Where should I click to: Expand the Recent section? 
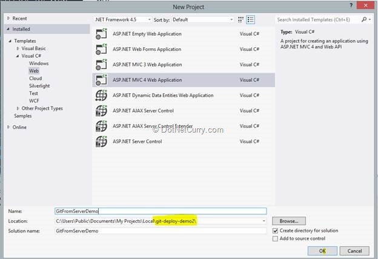[x=8, y=18]
